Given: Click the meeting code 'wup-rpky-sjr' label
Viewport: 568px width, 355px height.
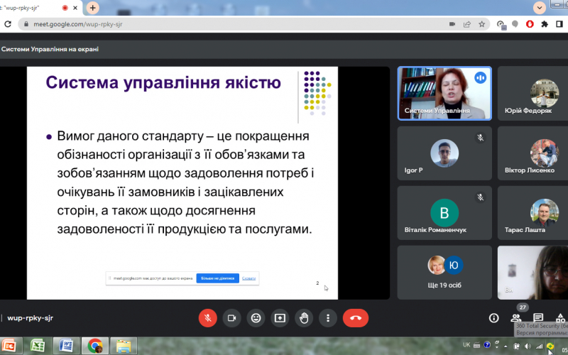Looking at the screenshot, I should pos(30,318).
